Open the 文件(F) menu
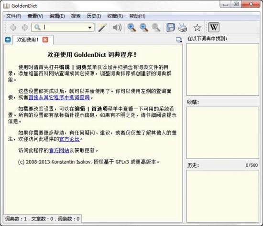The image size is (263, 226). 14,16
